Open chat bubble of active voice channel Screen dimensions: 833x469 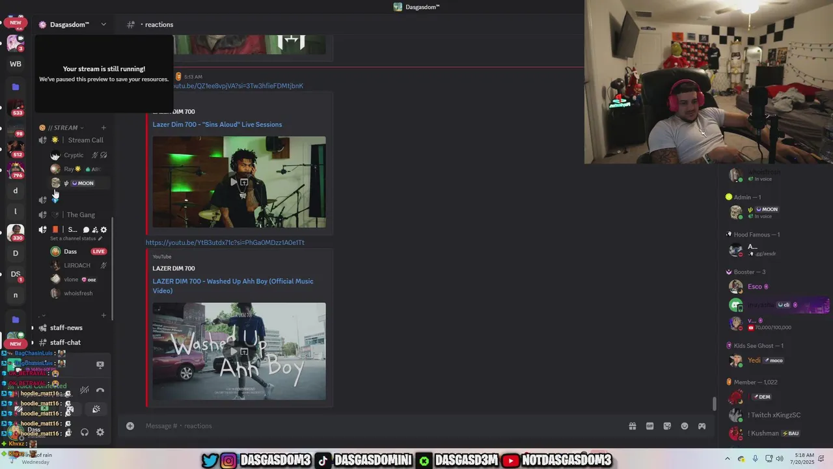coord(86,230)
